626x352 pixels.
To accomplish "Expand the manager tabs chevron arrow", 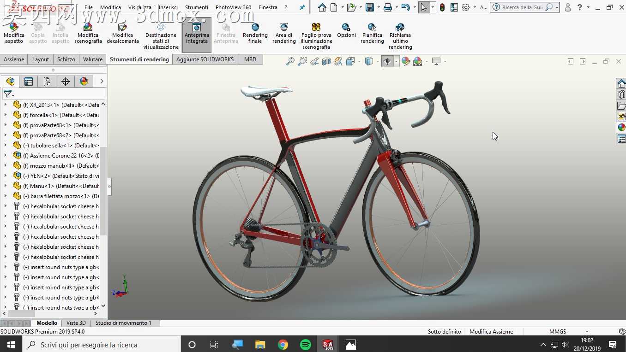I will tap(102, 82).
